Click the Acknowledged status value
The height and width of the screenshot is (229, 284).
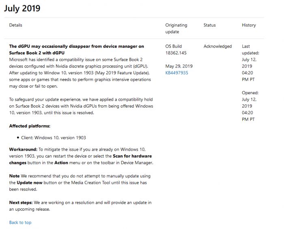click(217, 46)
